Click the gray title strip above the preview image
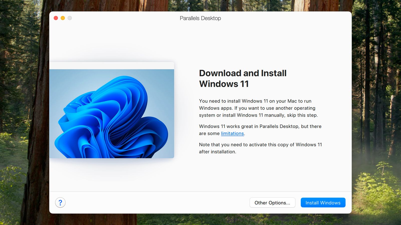Image resolution: width=401 pixels, height=225 pixels. click(112, 65)
